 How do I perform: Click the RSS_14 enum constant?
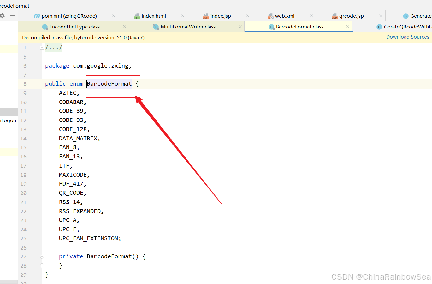pyautogui.click(x=69, y=202)
